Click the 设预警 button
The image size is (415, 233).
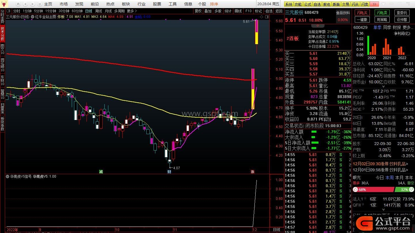tap(402, 20)
